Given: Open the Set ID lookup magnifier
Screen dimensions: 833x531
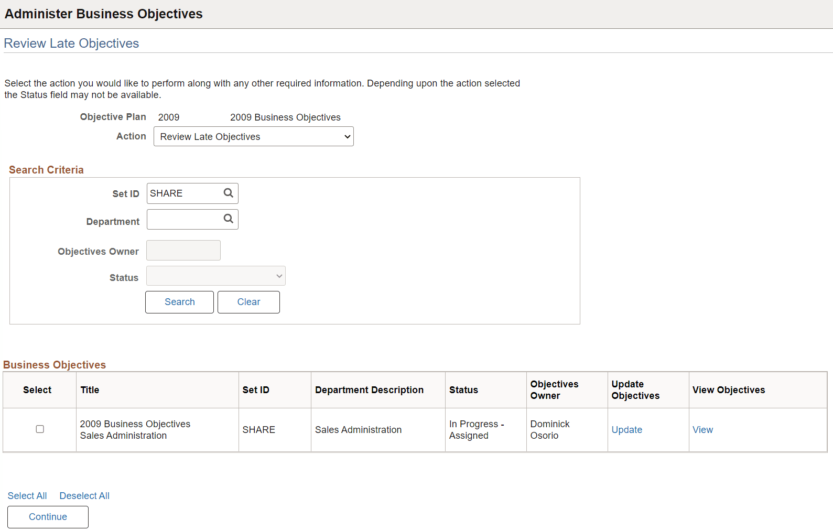Looking at the screenshot, I should click(229, 193).
